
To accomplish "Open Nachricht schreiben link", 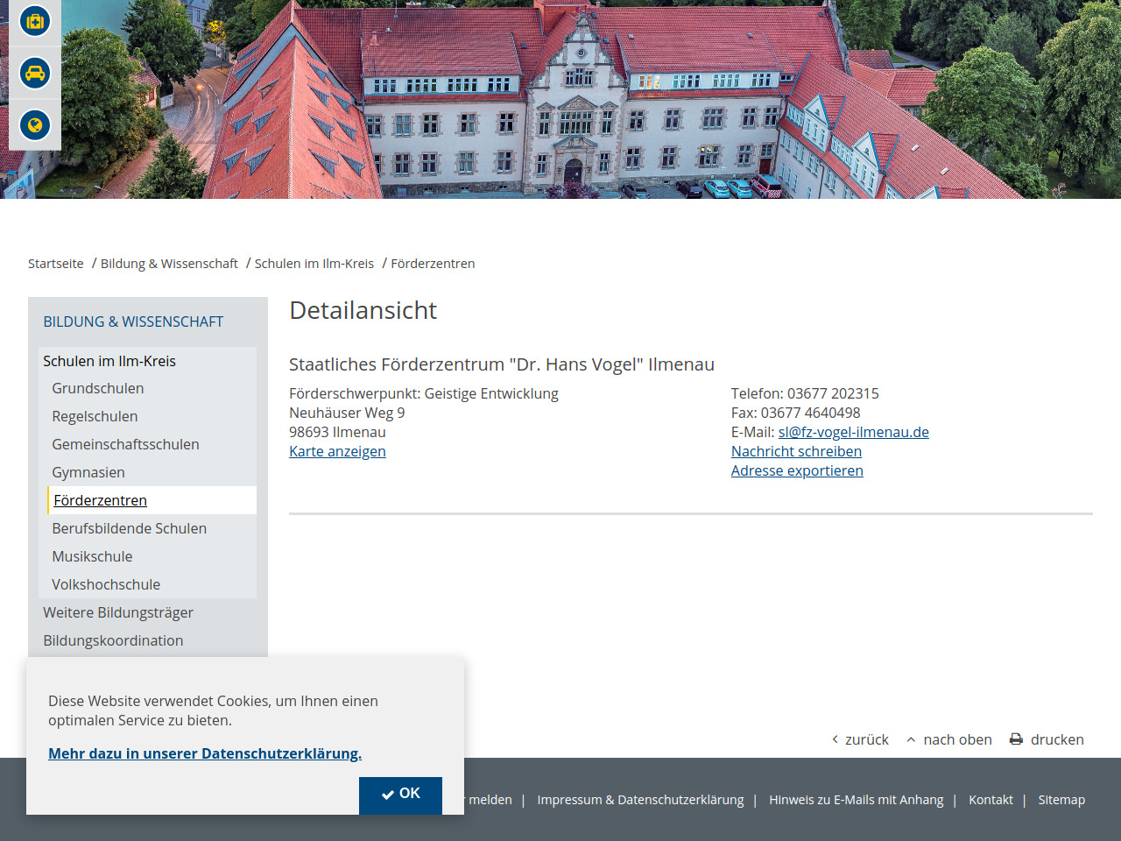I will point(796,451).
